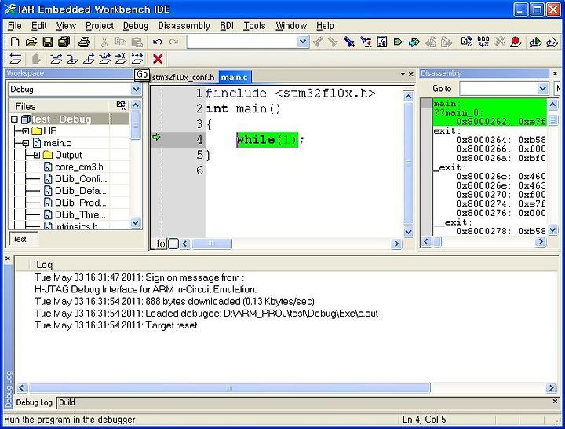Print using the printer icon
This screenshot has width=565, height=429.
84,42
